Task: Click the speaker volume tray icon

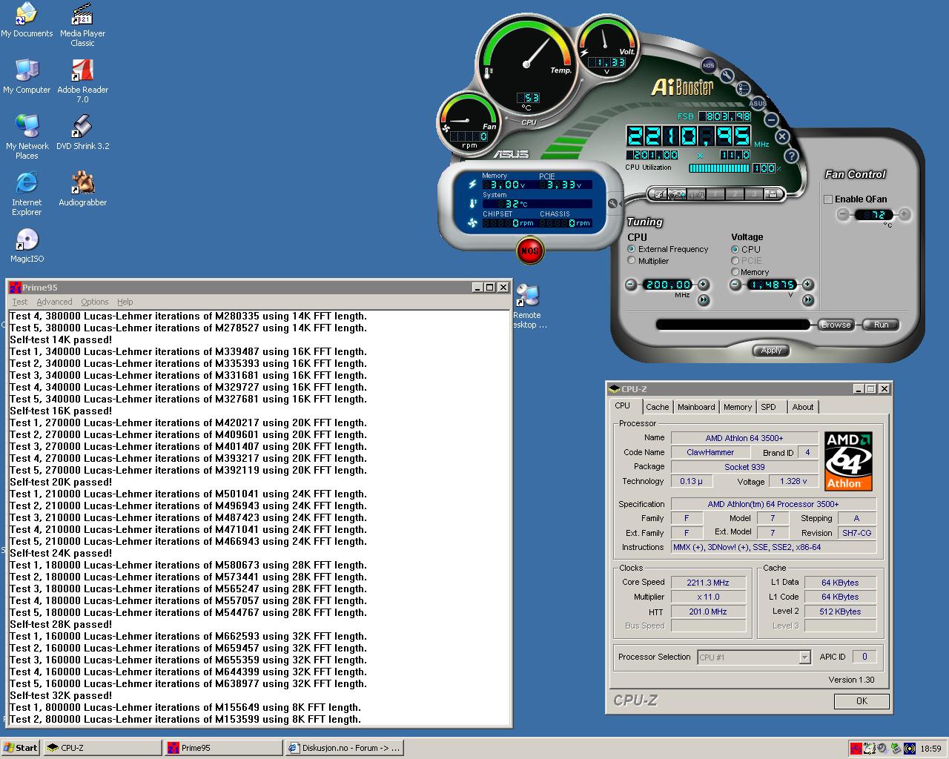Action: click(x=883, y=749)
